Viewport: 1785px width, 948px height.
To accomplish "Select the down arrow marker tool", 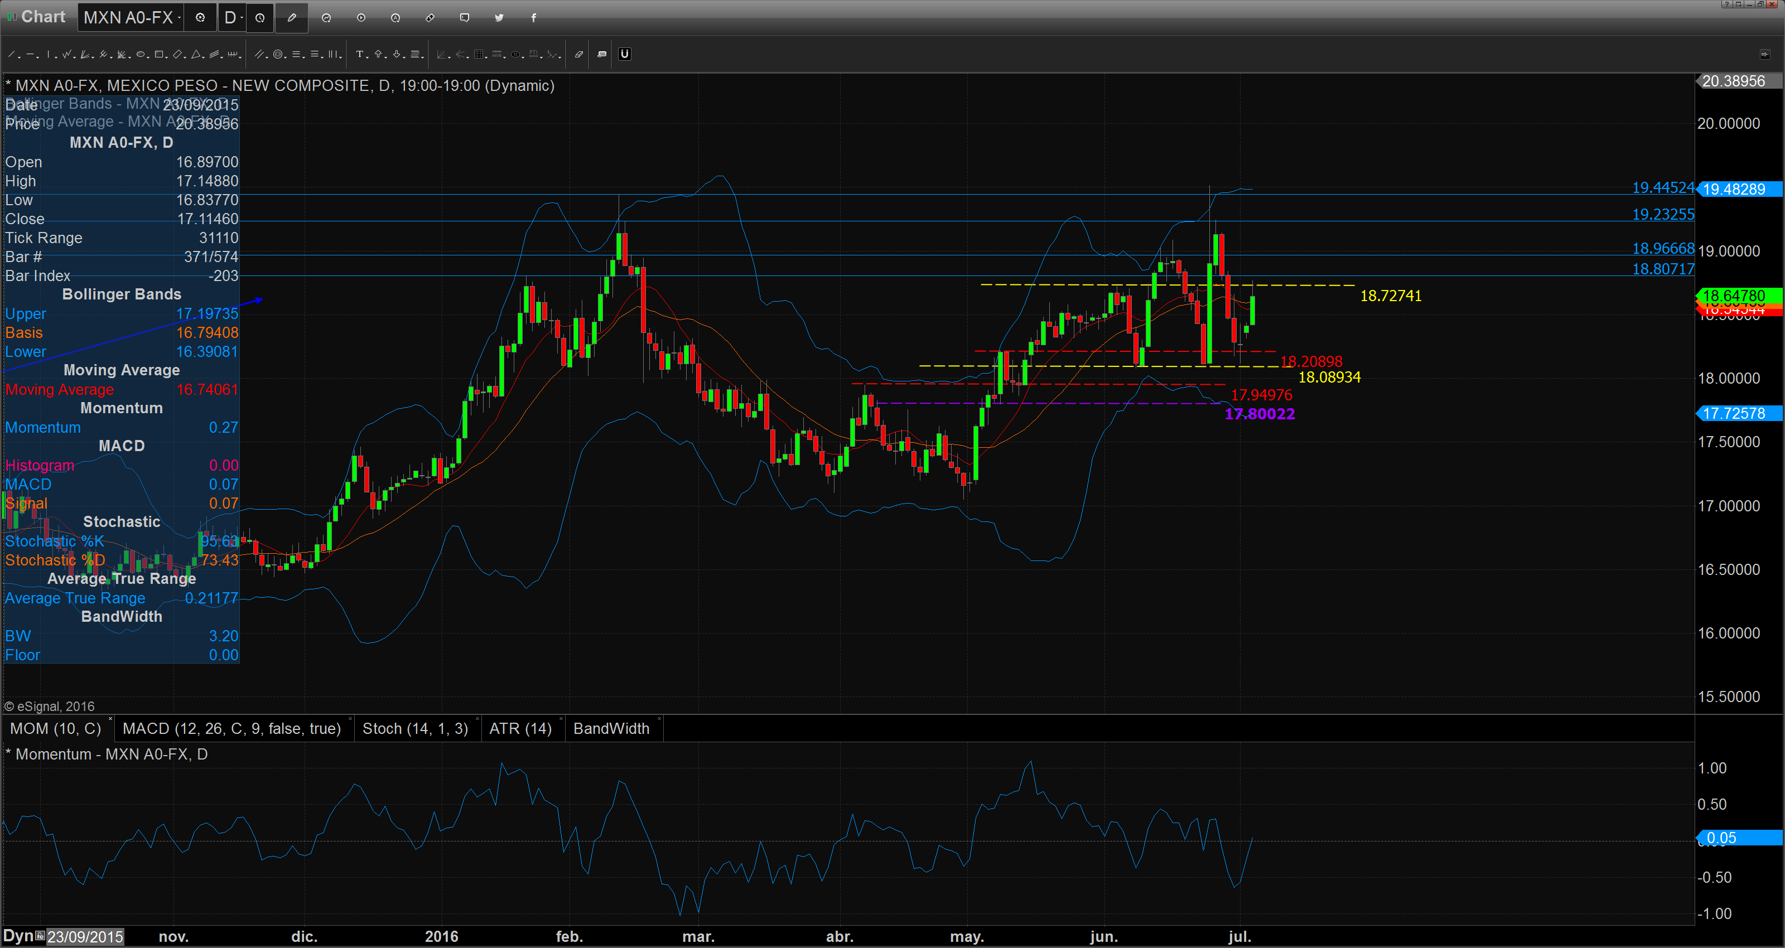I will click(397, 54).
